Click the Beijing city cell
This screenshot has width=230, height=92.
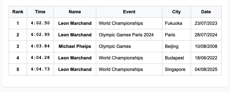(177, 46)
